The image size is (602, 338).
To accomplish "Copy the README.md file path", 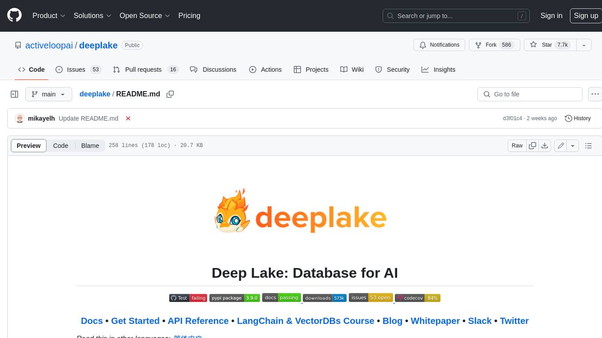I will [170, 94].
